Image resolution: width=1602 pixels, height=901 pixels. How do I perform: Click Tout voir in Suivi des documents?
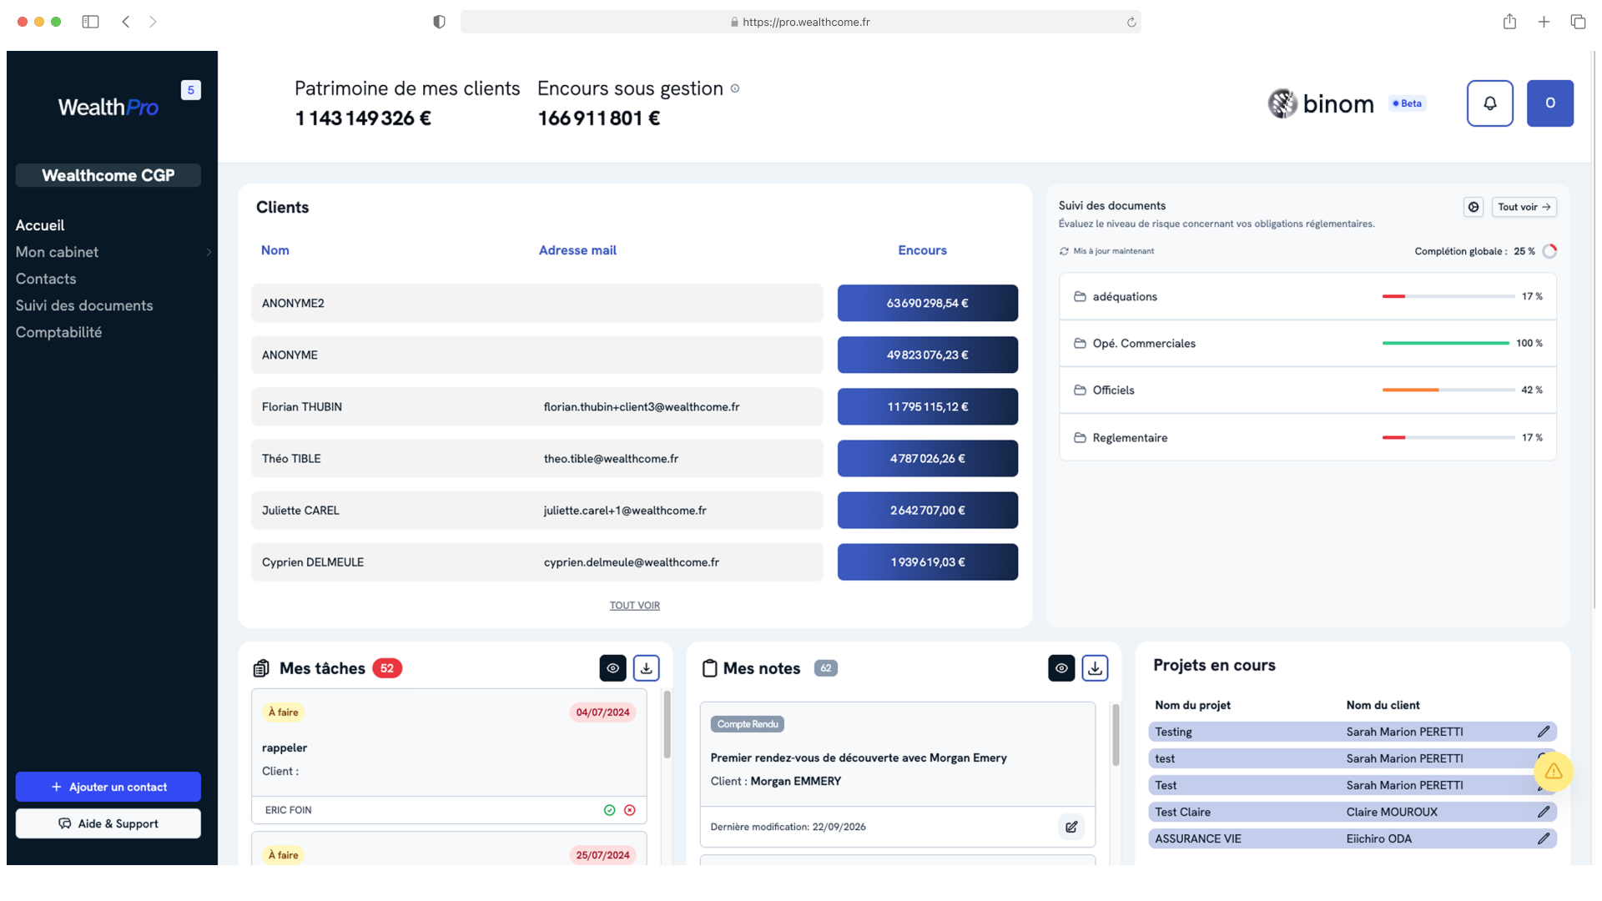pyautogui.click(x=1524, y=207)
